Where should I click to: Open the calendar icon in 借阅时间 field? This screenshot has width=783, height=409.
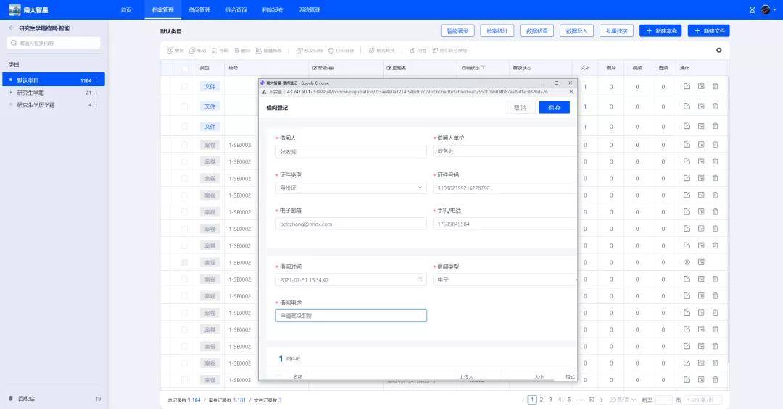[x=419, y=279]
